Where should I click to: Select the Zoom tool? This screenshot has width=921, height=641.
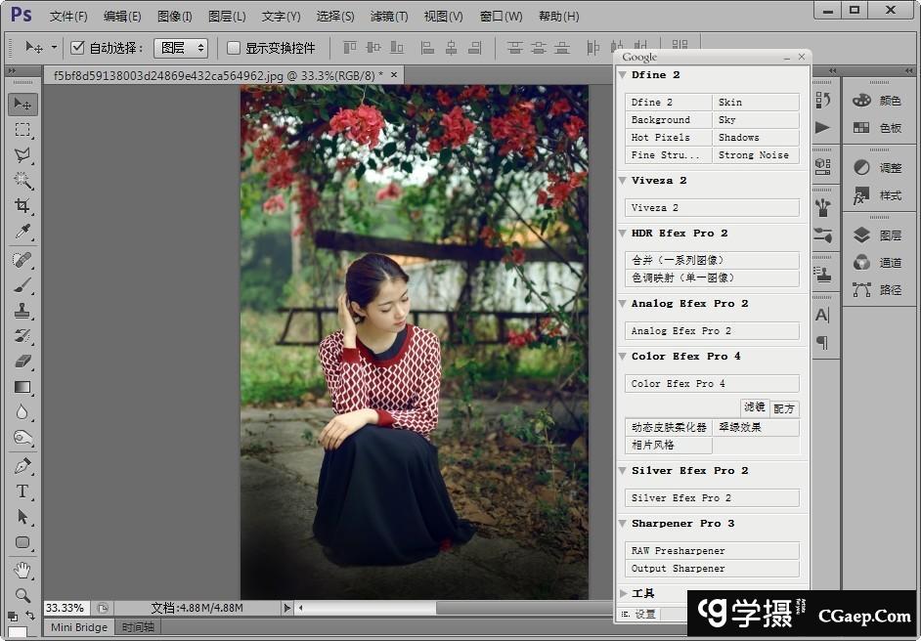click(x=22, y=594)
